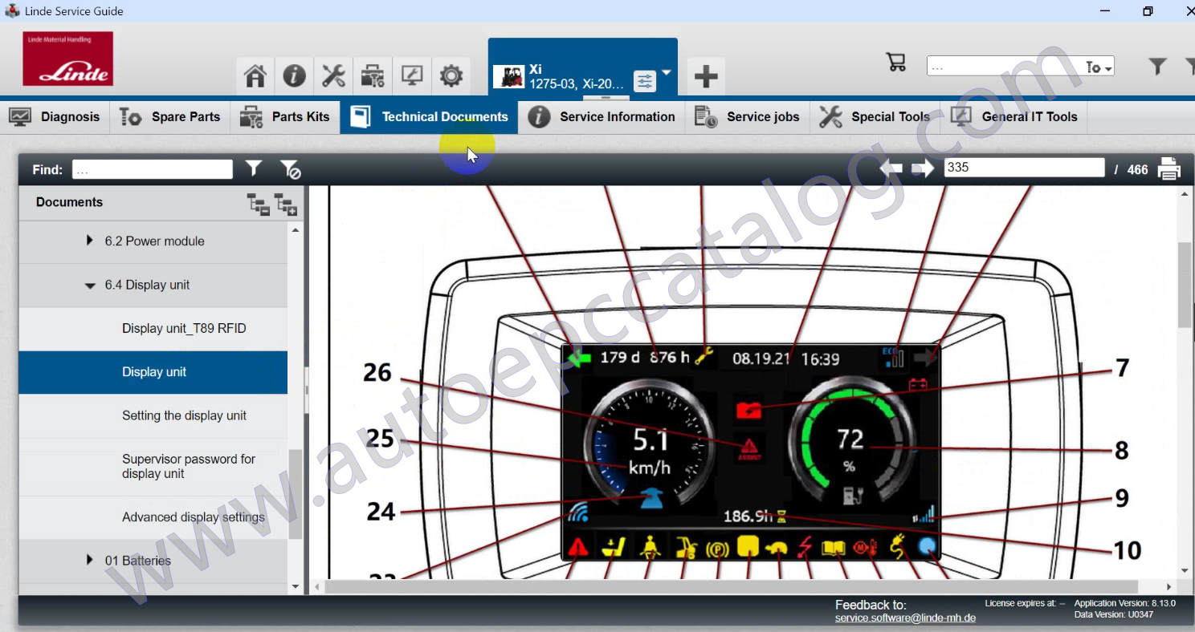1195x632 pixels.
Task: Go to the Service Information tab
Action: pyautogui.click(x=602, y=116)
